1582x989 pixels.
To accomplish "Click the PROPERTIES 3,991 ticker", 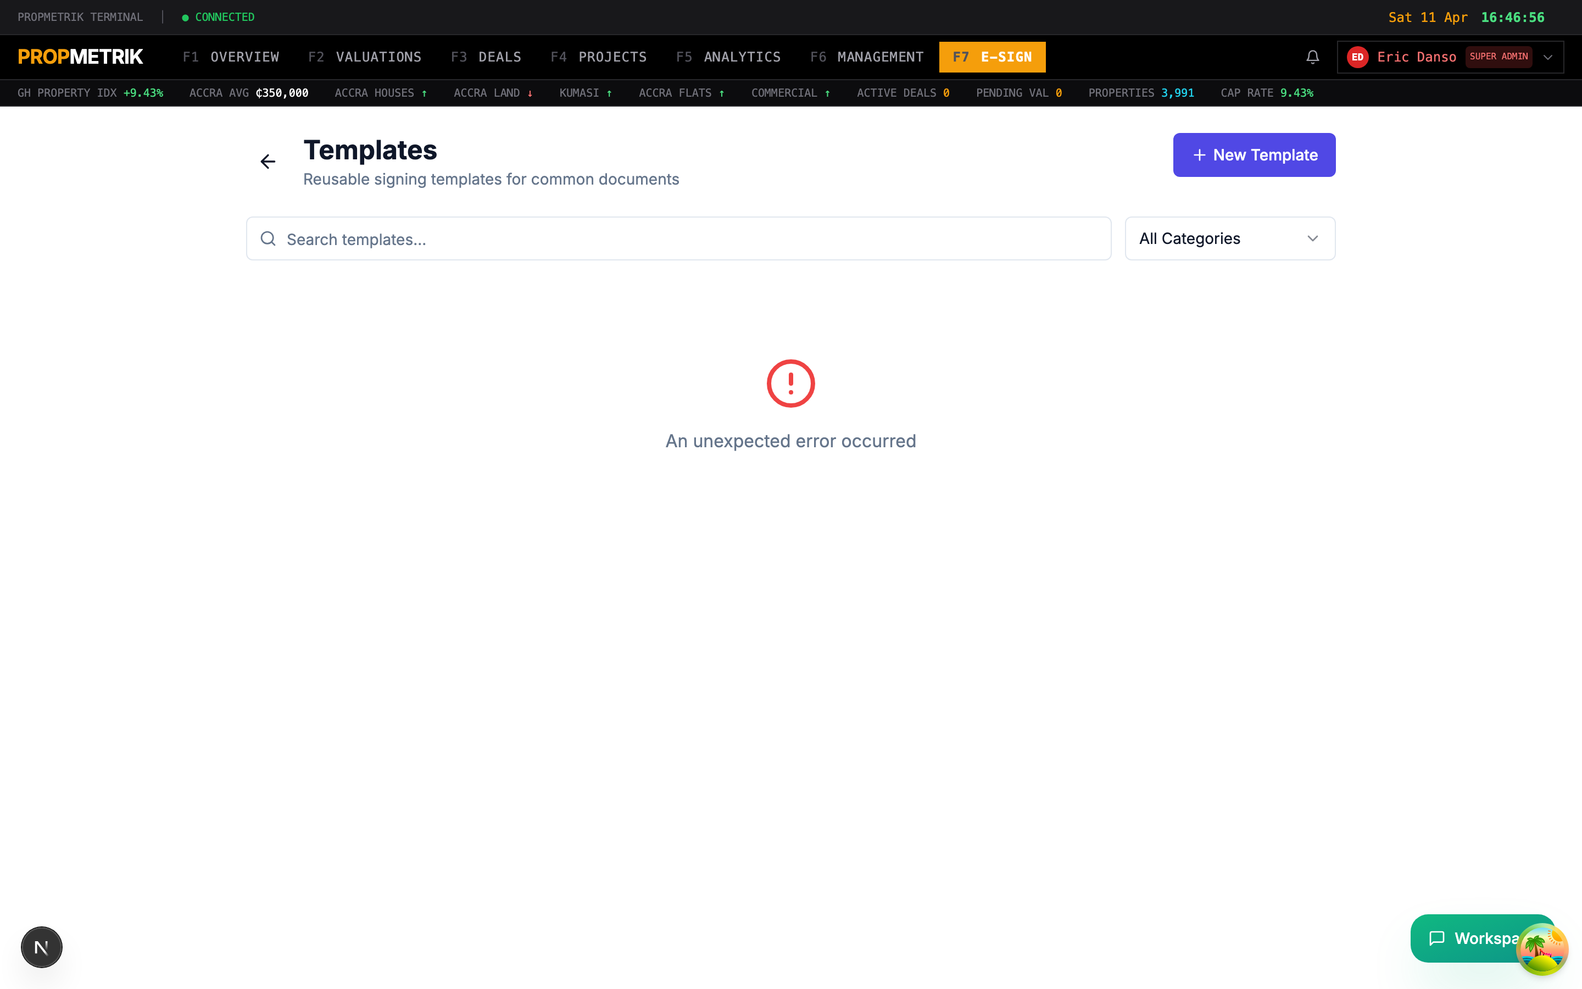I will click(1141, 93).
